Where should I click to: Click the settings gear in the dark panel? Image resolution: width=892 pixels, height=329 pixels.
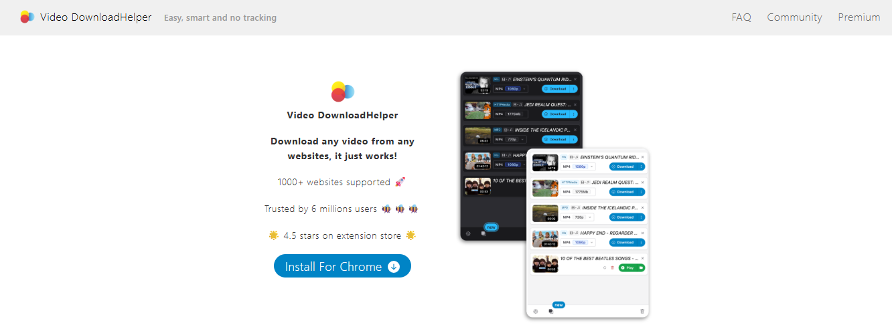[468, 233]
